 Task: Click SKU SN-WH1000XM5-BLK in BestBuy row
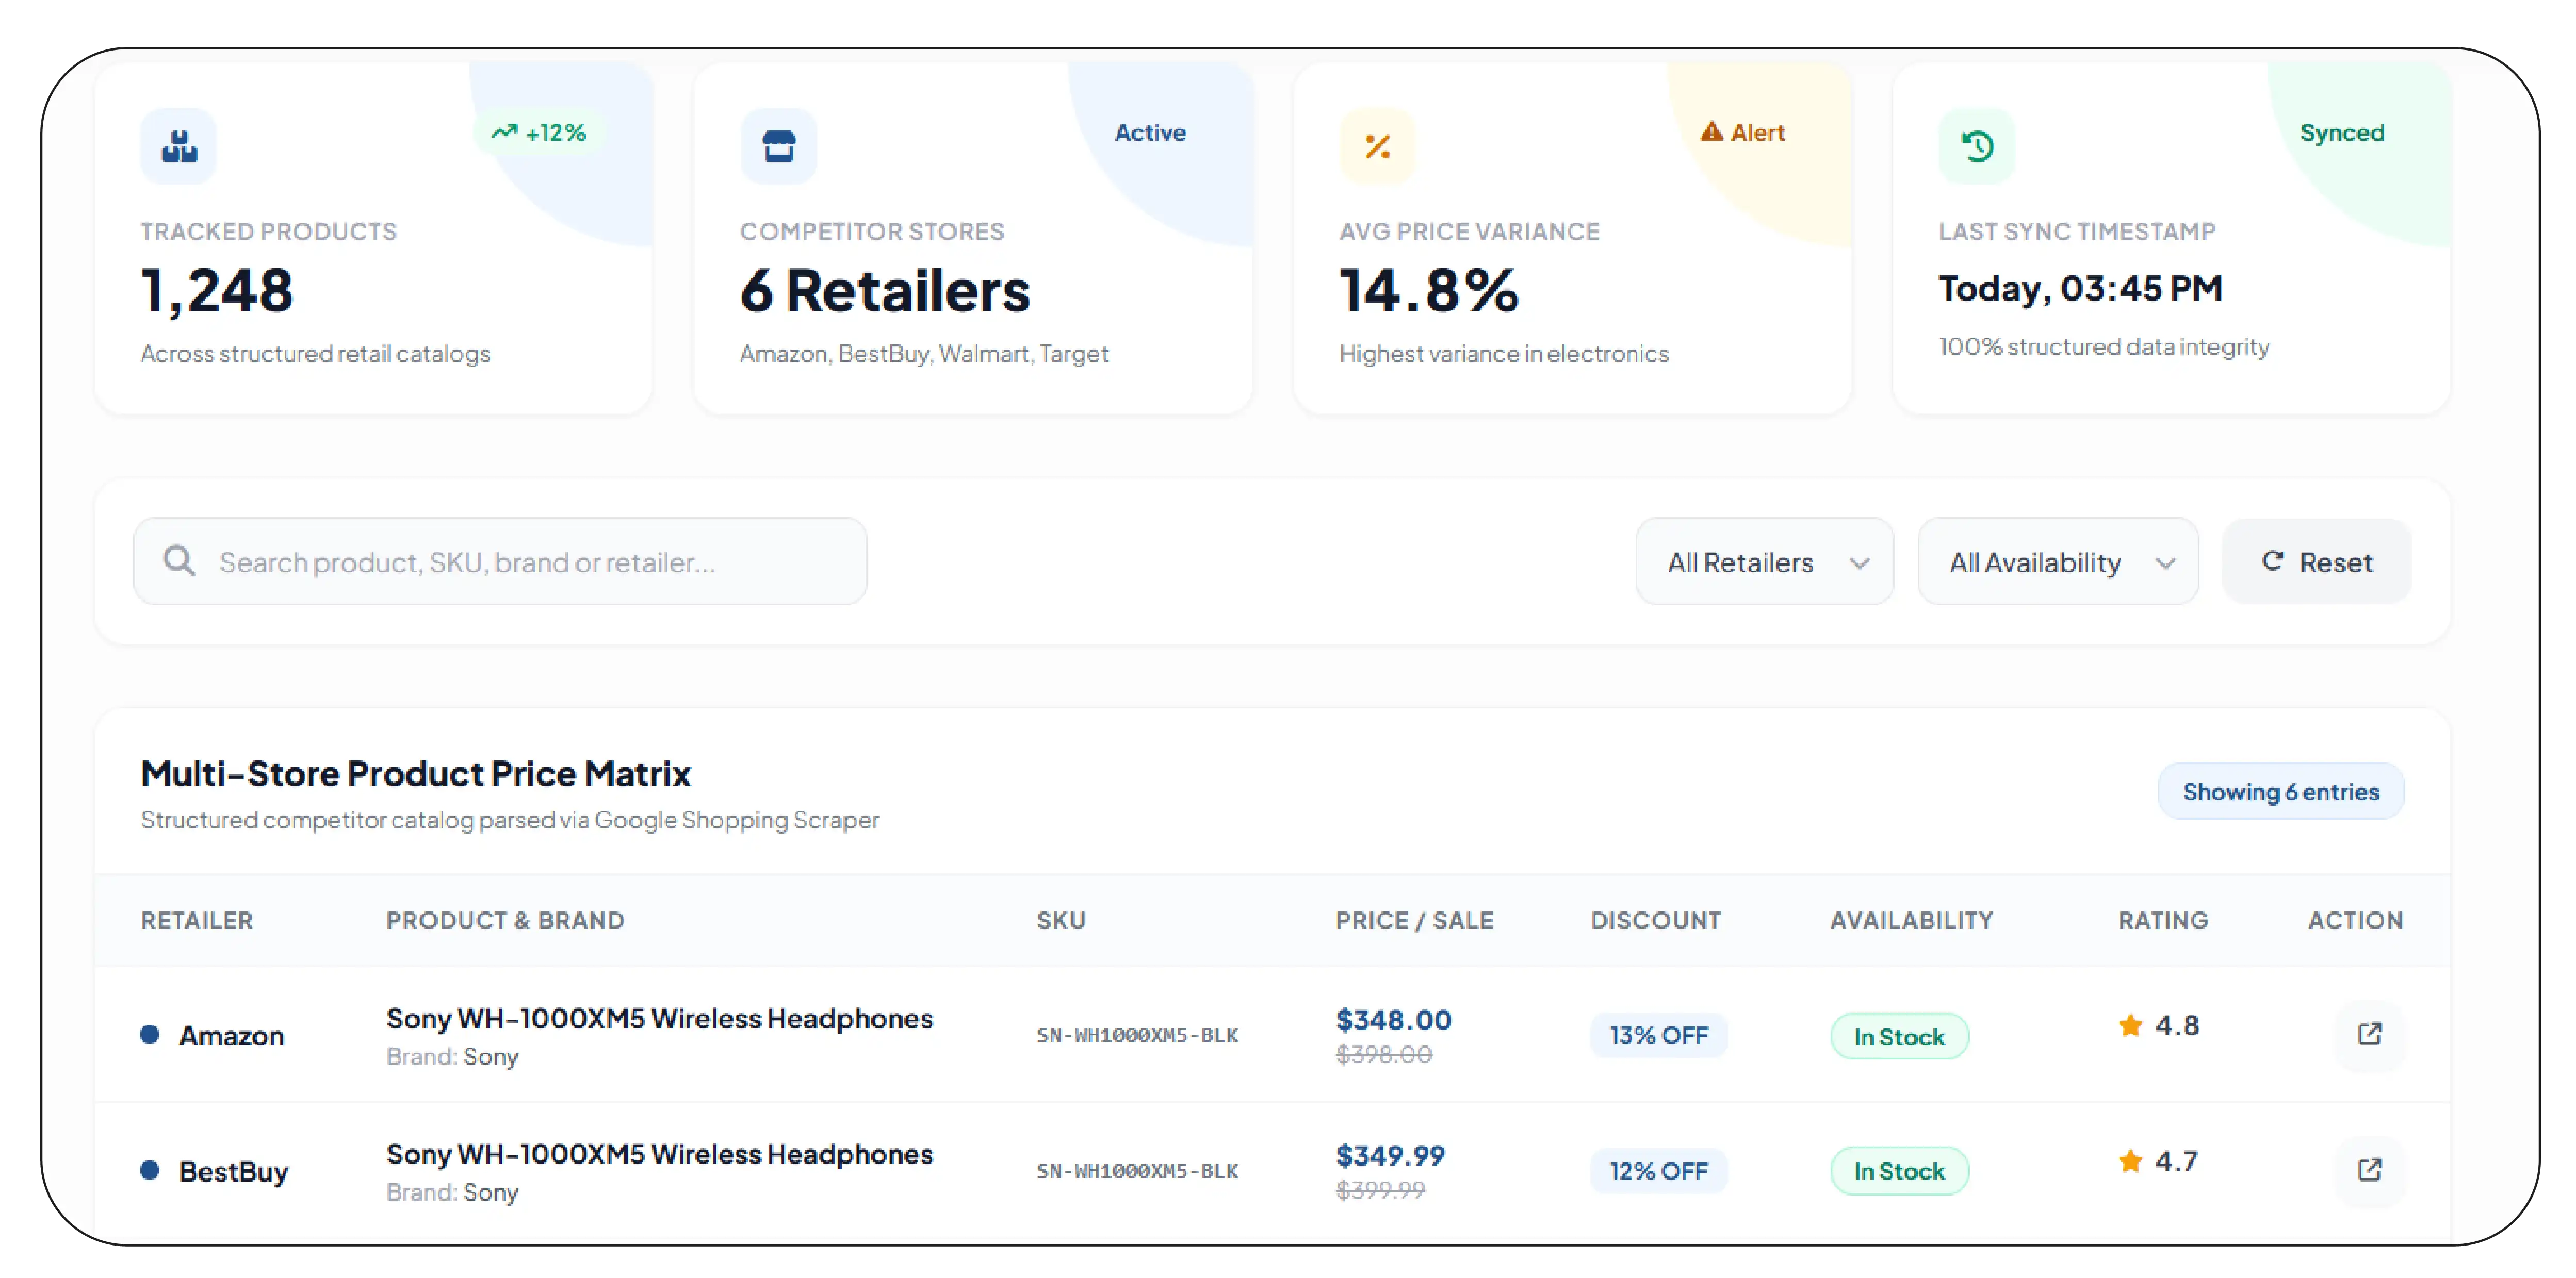1137,1171
